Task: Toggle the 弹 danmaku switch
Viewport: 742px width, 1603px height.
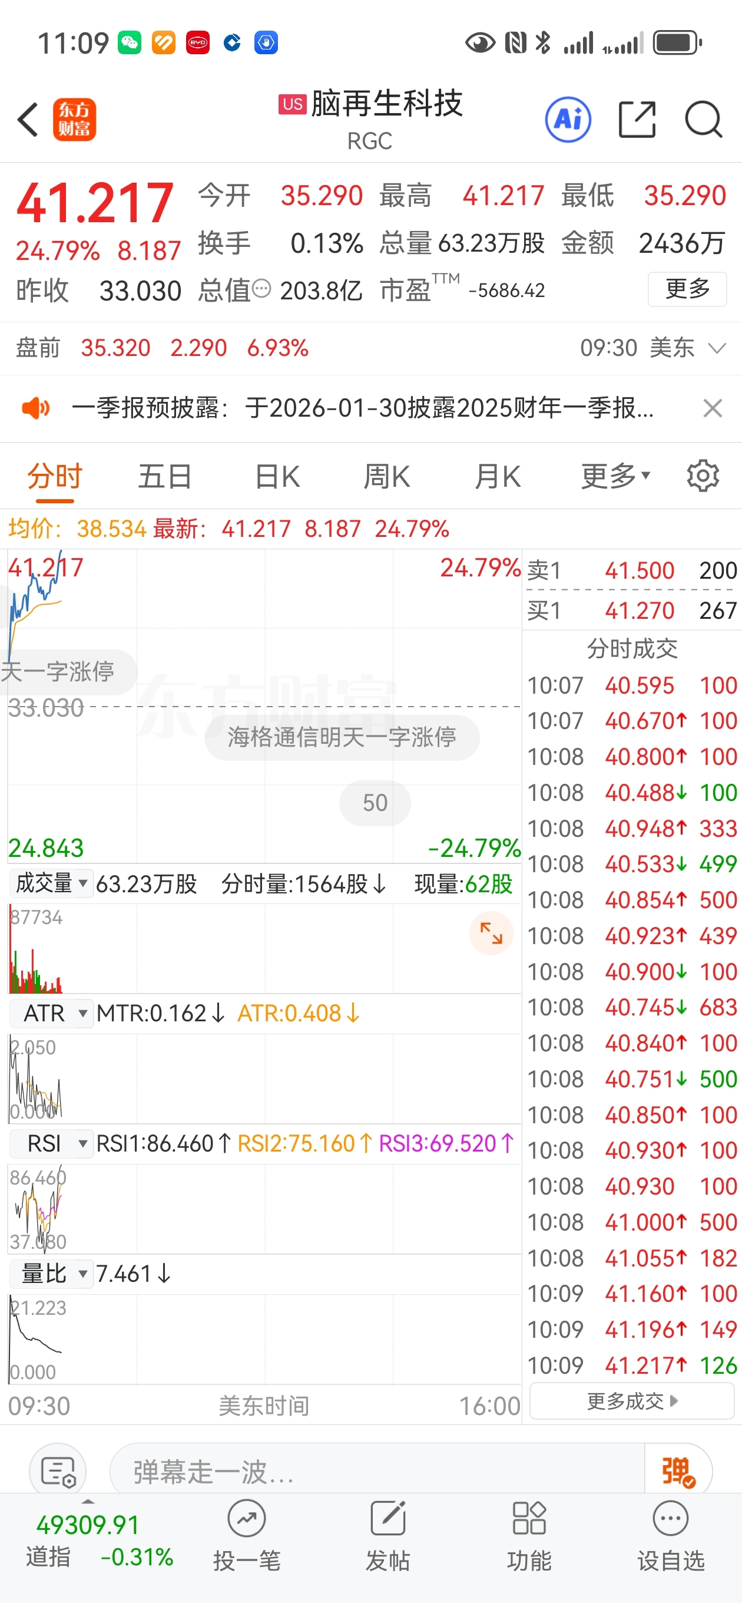Action: 678,1472
